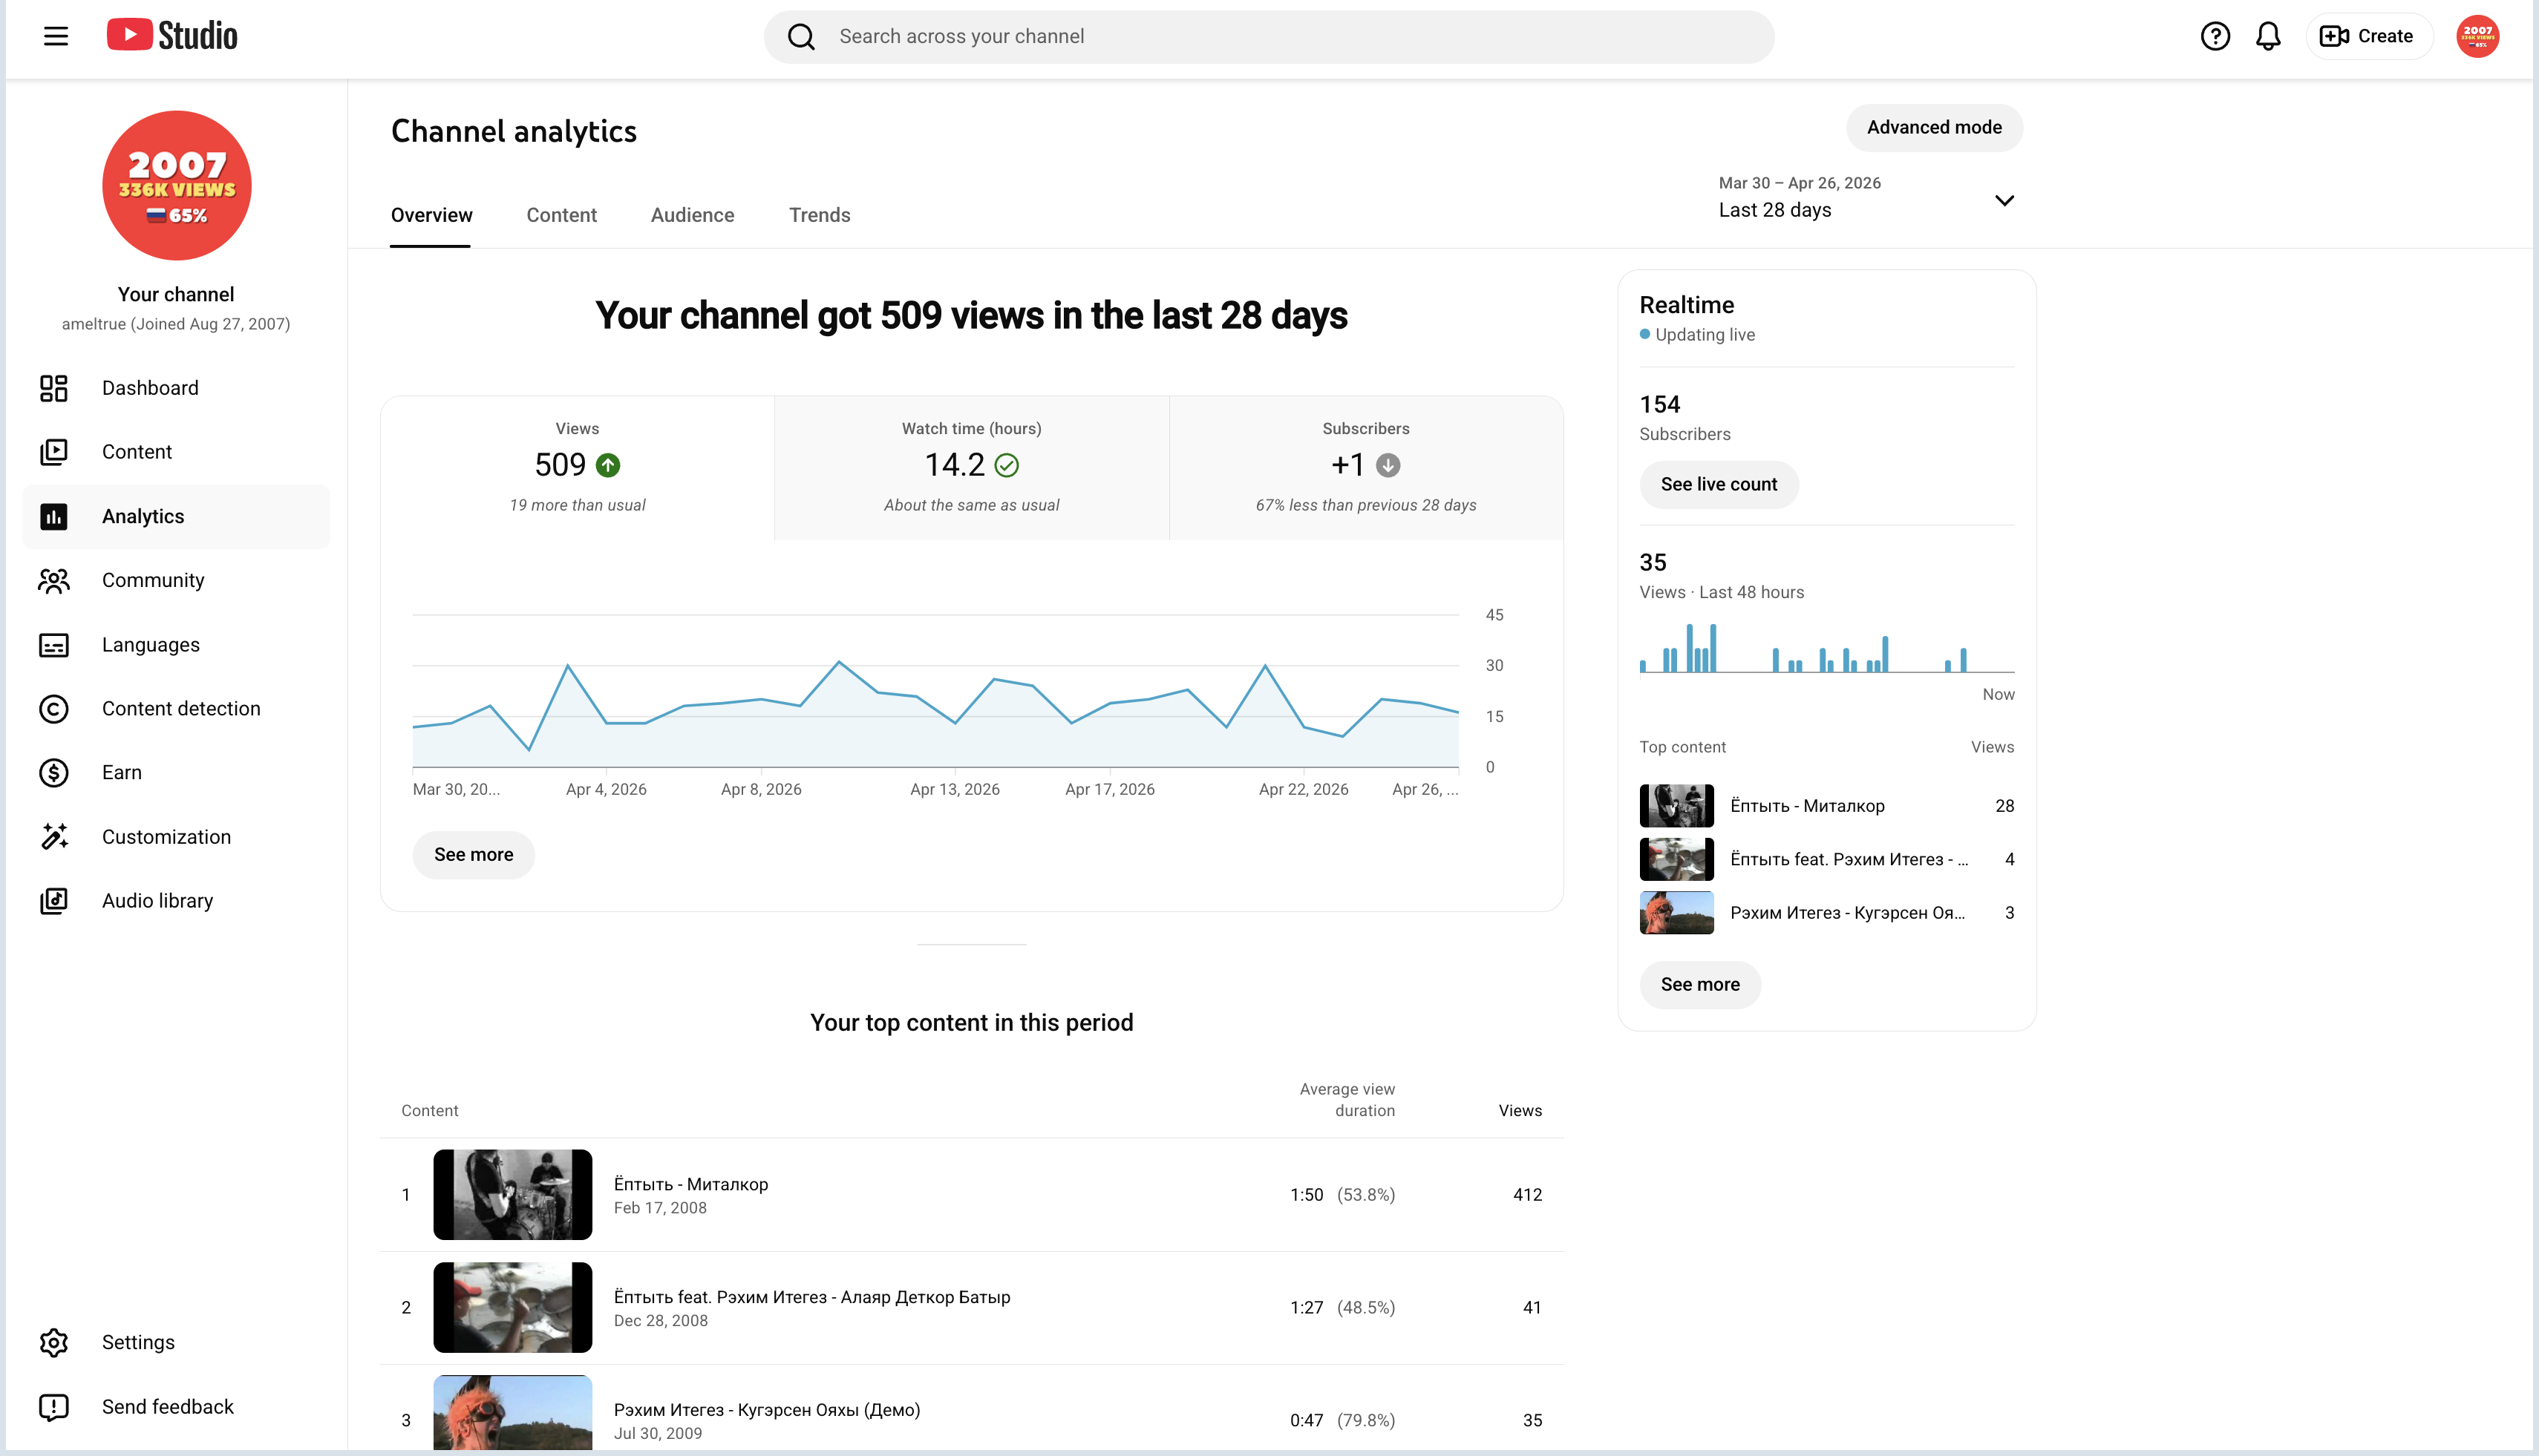The image size is (2539, 1456).
Task: Click the Languages sidebar icon
Action: [54, 645]
